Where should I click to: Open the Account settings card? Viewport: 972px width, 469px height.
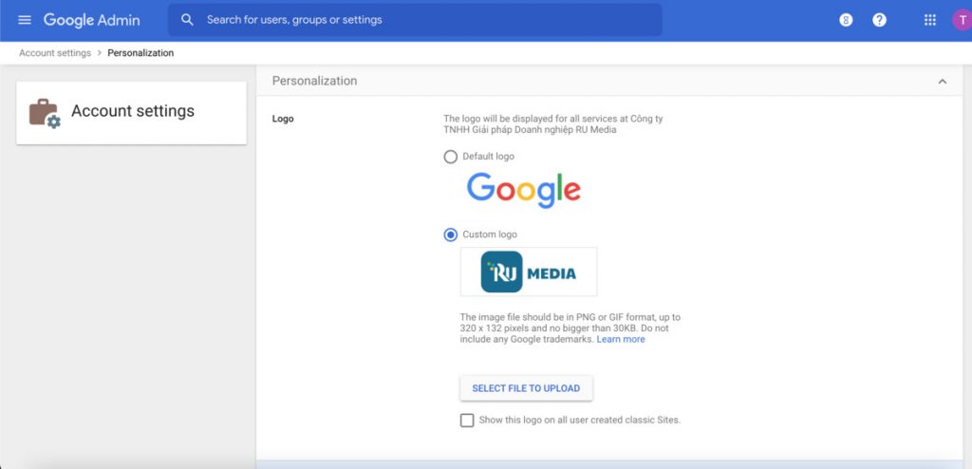point(131,113)
